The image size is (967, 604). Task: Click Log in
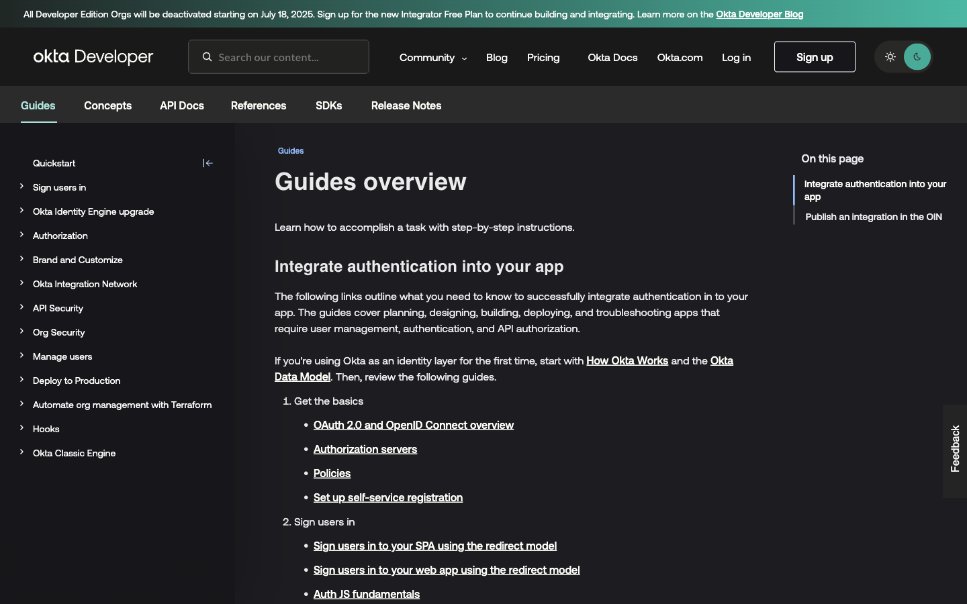pyautogui.click(x=736, y=58)
